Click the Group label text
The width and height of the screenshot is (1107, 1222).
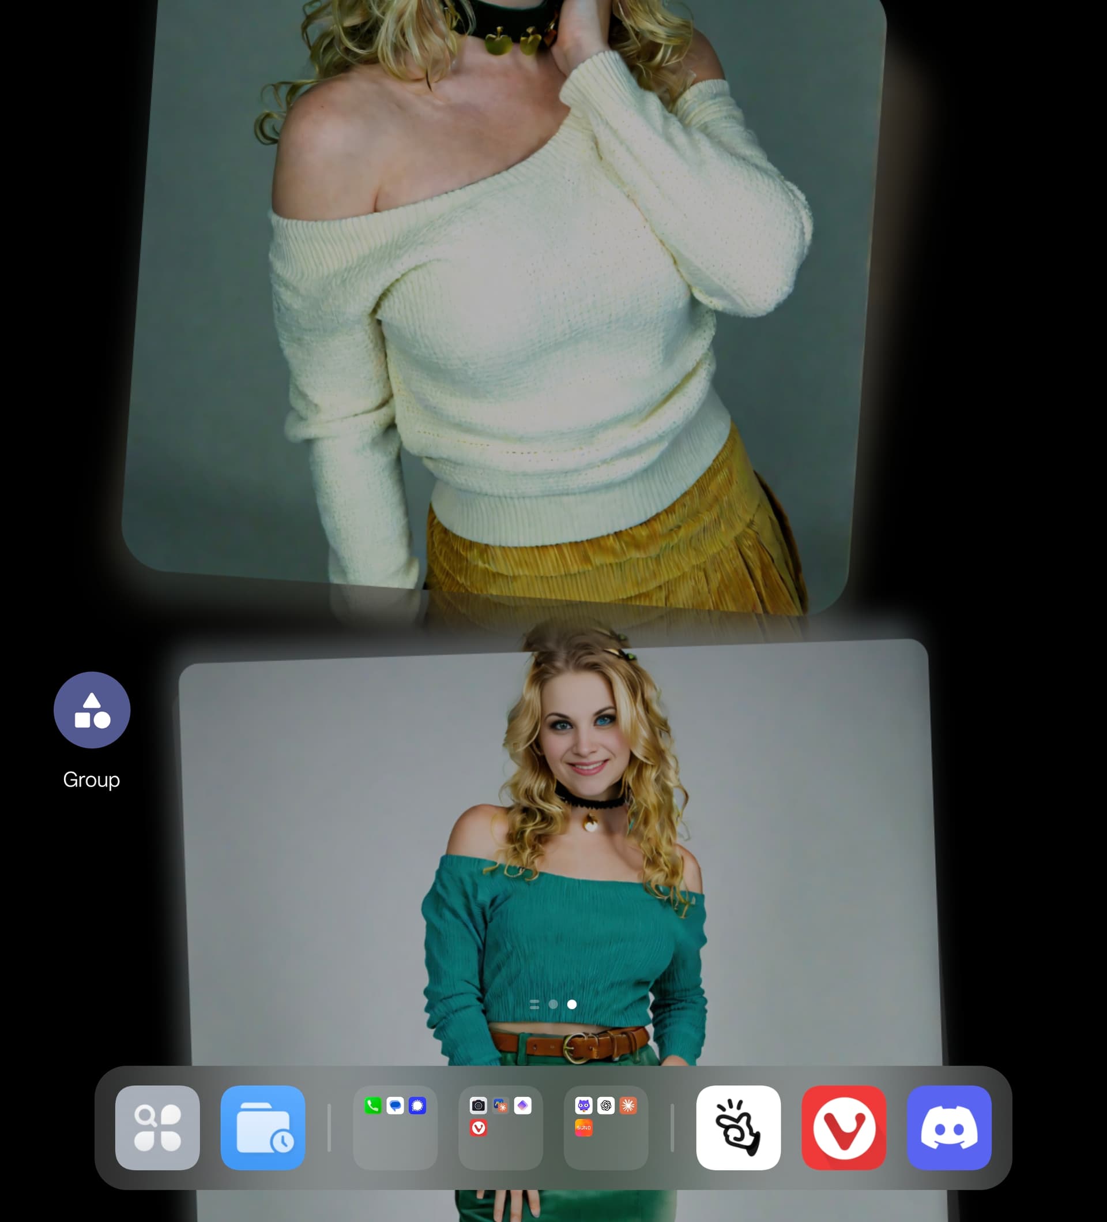[92, 779]
